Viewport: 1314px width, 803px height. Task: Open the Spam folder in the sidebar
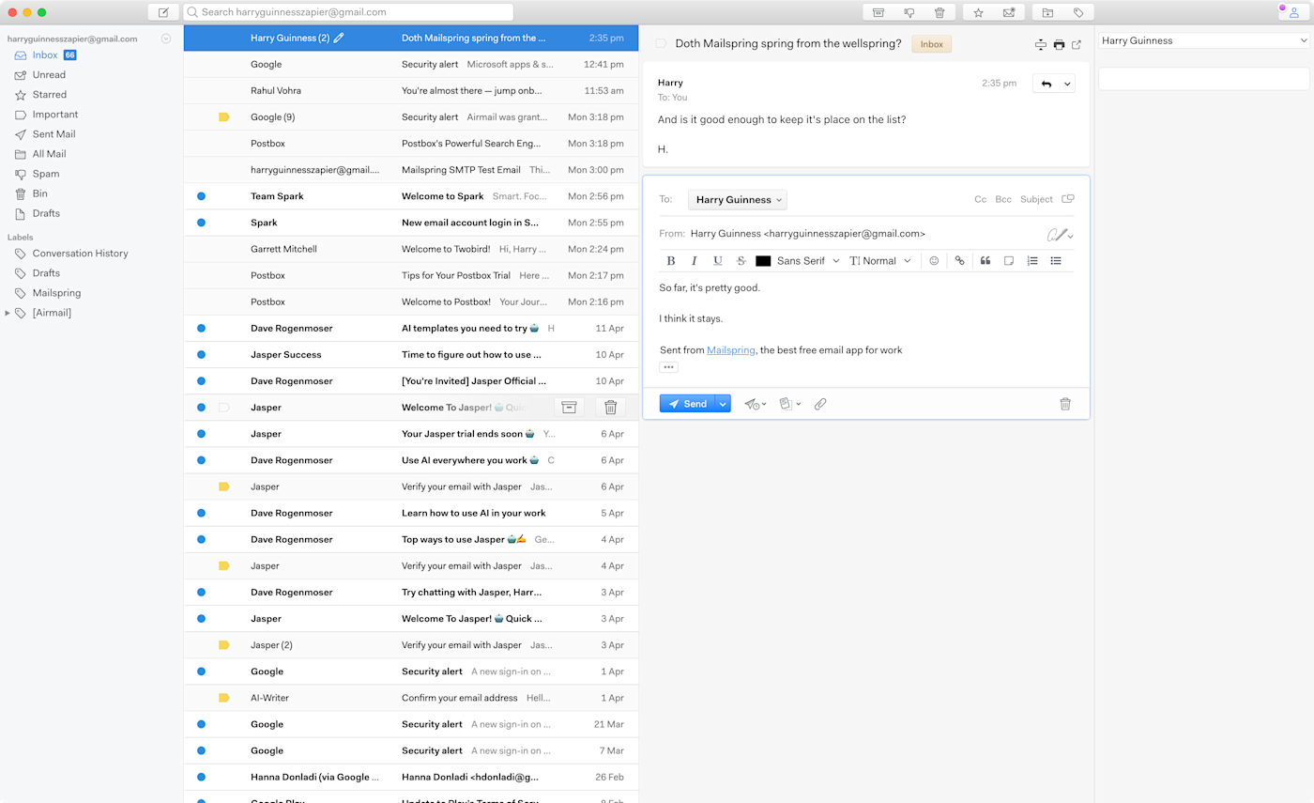click(x=46, y=174)
